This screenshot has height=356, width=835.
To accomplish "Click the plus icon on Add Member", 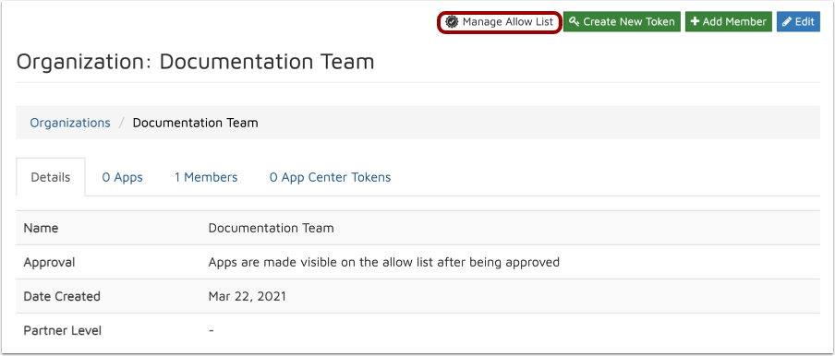I will pyautogui.click(x=695, y=22).
